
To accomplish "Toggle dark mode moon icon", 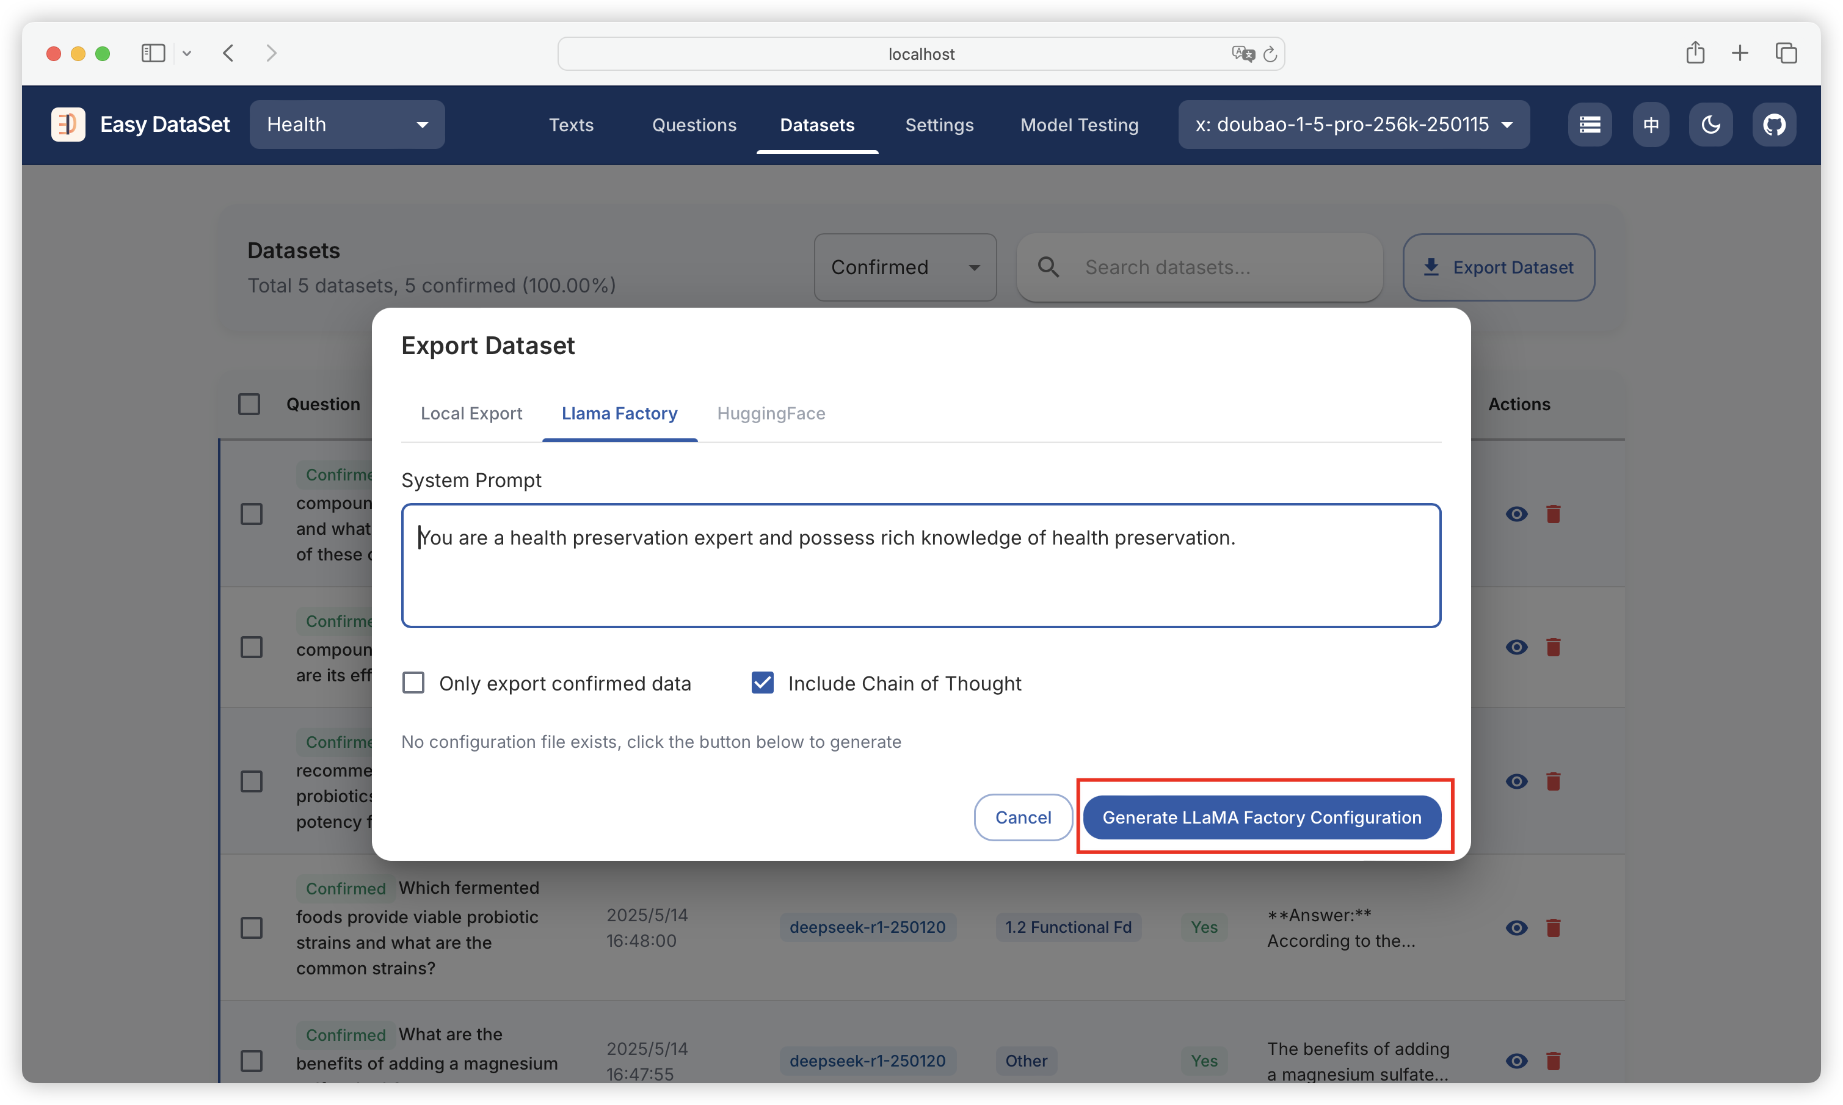I will tap(1710, 125).
